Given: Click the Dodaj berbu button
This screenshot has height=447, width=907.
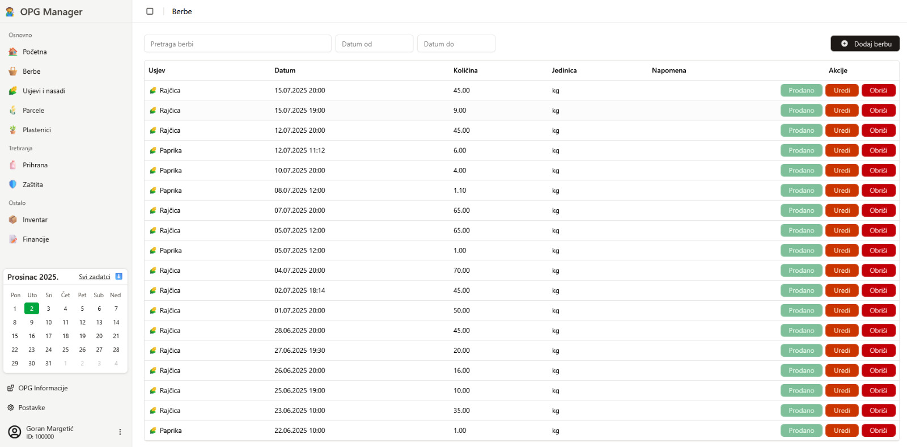Looking at the screenshot, I should click(865, 44).
